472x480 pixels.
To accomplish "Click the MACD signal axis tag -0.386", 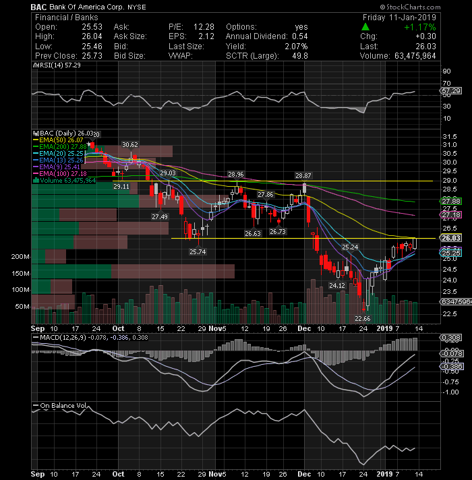I will [452, 367].
